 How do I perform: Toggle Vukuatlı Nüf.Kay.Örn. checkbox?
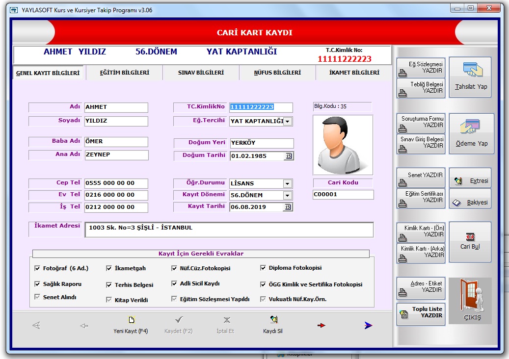pos(263,299)
